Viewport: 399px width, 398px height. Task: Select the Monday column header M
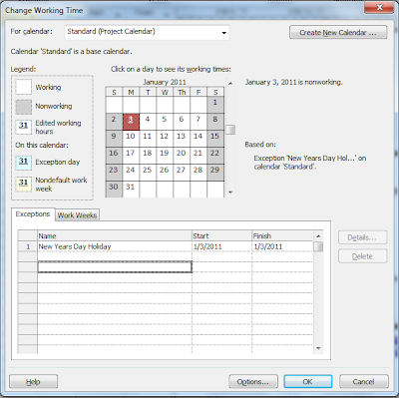click(131, 92)
